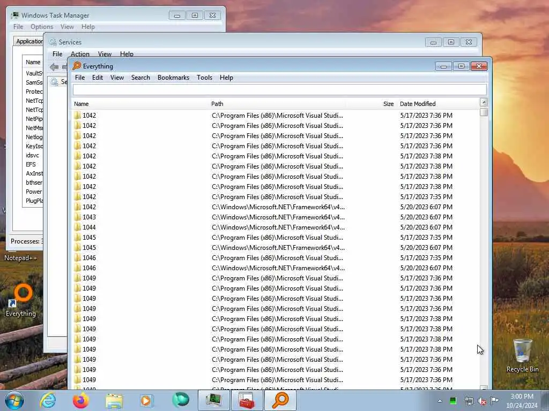Open Windows Explorer folder icon on taskbar

pyautogui.click(x=114, y=401)
